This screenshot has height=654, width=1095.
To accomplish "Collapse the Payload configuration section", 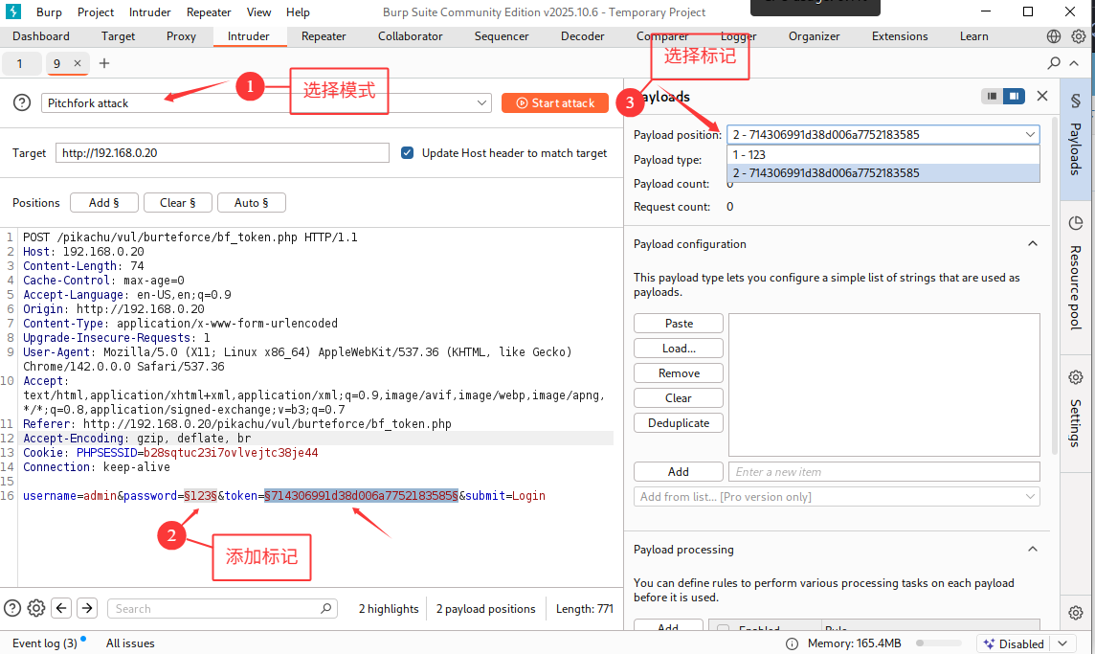I will pos(1032,244).
